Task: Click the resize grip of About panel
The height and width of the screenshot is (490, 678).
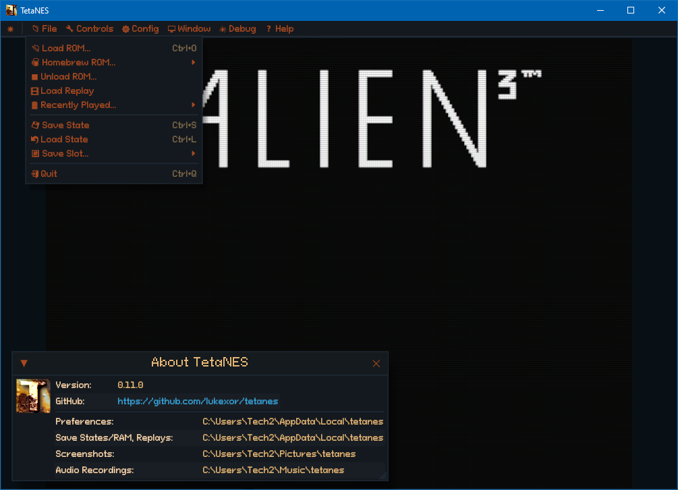Action: coord(383,475)
